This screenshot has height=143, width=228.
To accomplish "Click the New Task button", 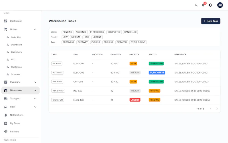I will click(x=211, y=21).
